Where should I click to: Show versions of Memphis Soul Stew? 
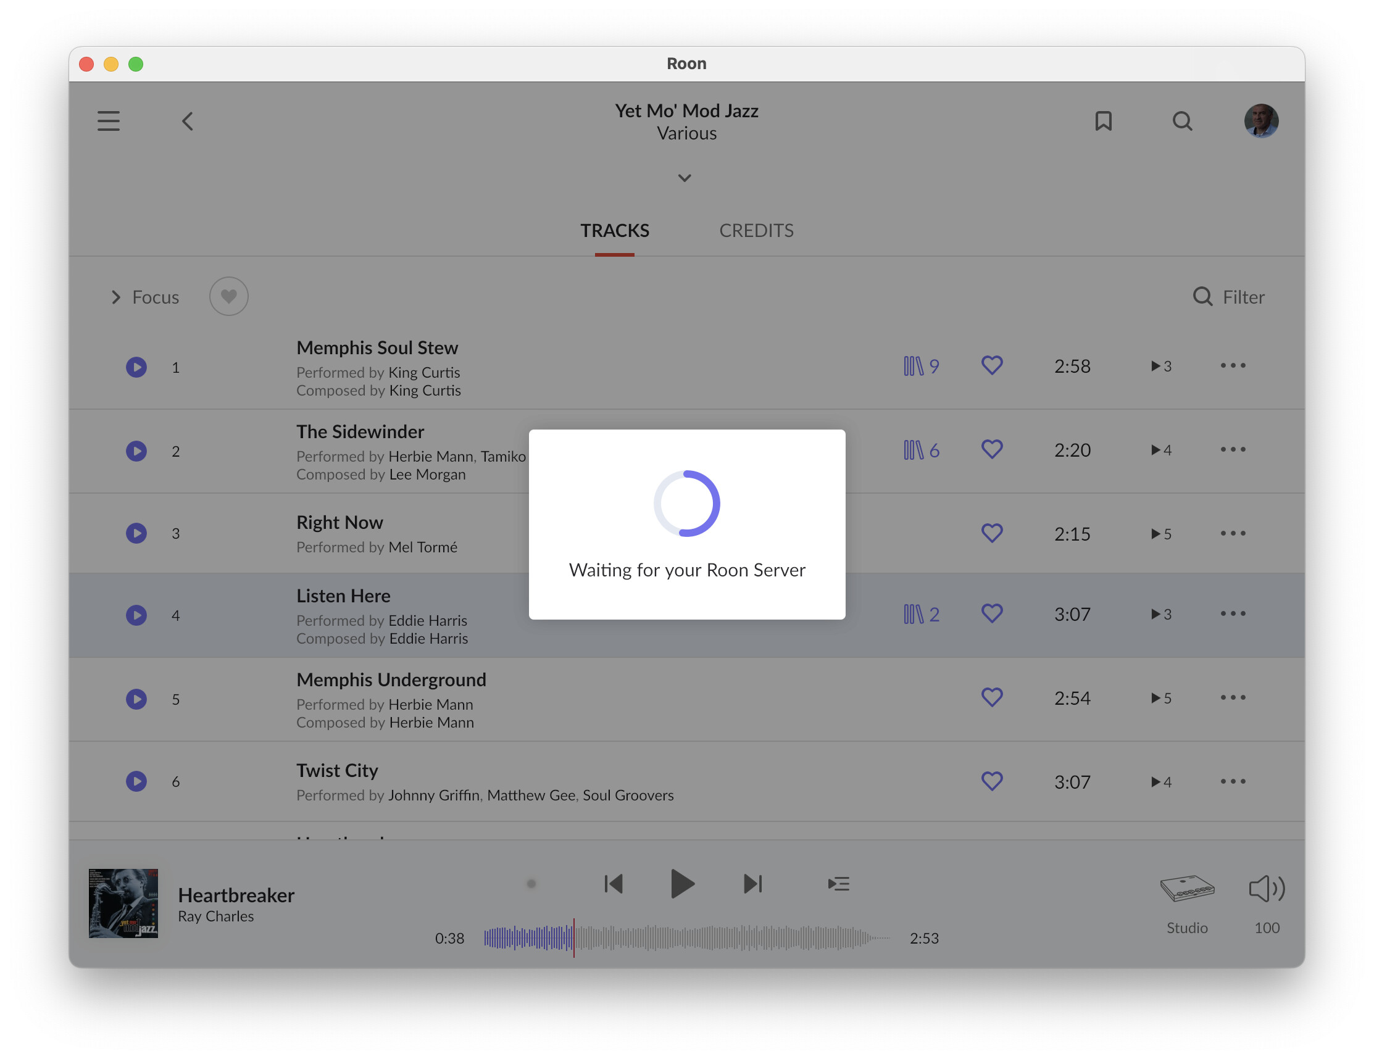click(x=920, y=366)
